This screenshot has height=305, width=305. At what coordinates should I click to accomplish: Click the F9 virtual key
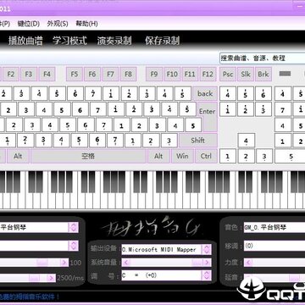(x=154, y=75)
